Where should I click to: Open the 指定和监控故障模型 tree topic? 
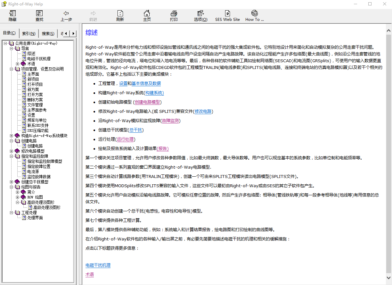pos(45,161)
